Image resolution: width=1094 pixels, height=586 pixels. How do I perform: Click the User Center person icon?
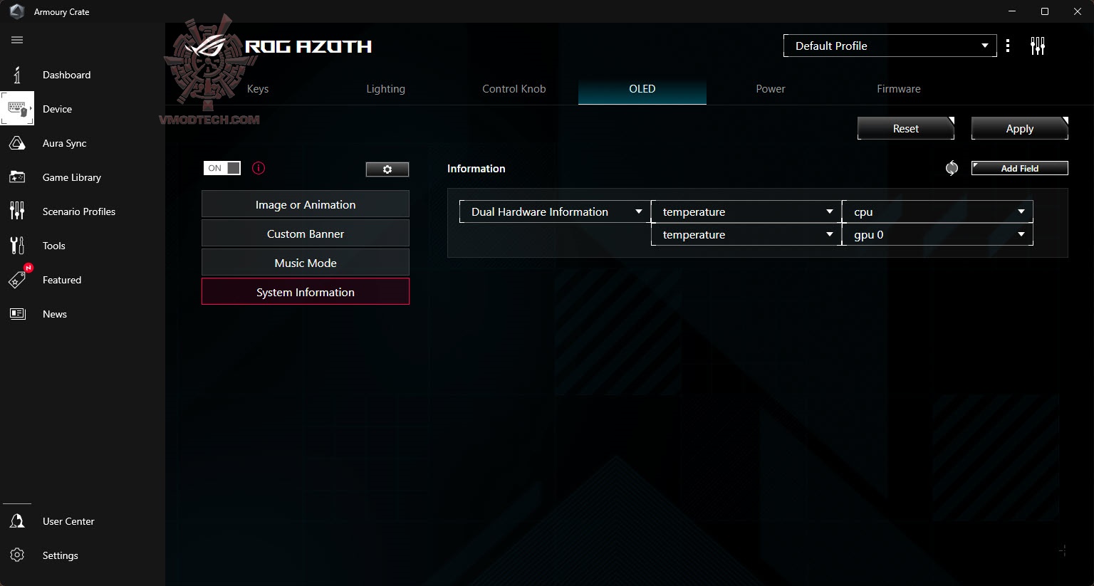pos(17,521)
